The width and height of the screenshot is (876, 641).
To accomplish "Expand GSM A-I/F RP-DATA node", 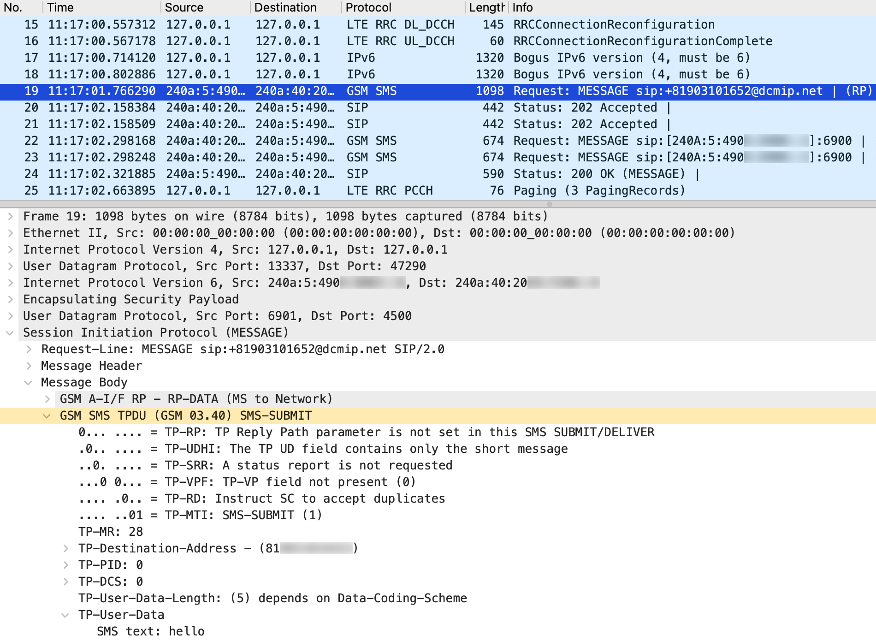I will point(47,399).
